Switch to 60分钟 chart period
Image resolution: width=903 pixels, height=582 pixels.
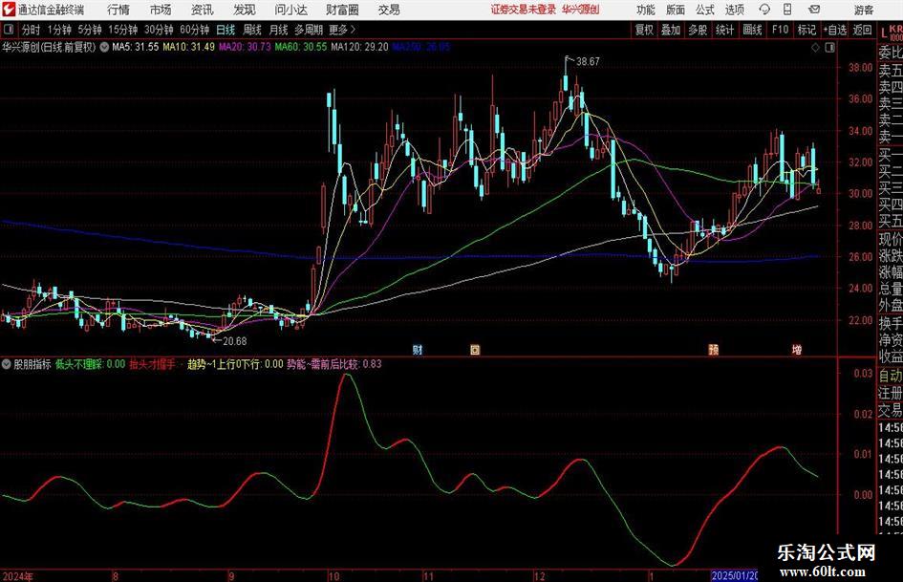(195, 30)
